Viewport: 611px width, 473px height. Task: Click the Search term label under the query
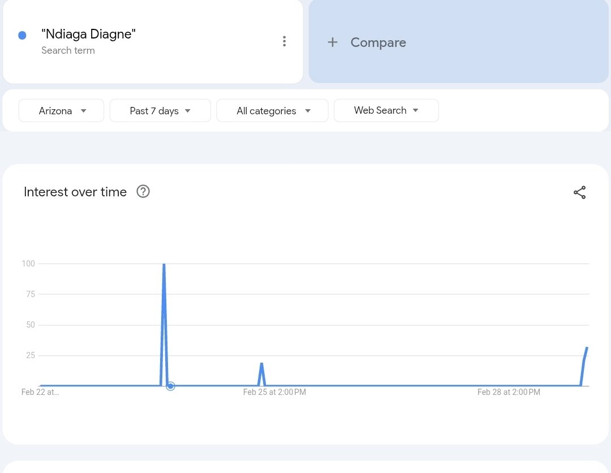coord(68,51)
